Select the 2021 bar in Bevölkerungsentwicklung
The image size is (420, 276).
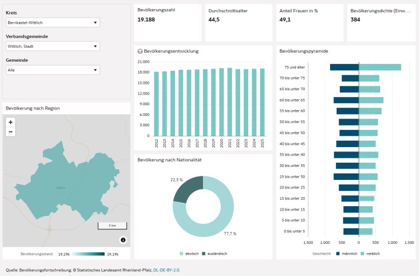tap(230, 102)
